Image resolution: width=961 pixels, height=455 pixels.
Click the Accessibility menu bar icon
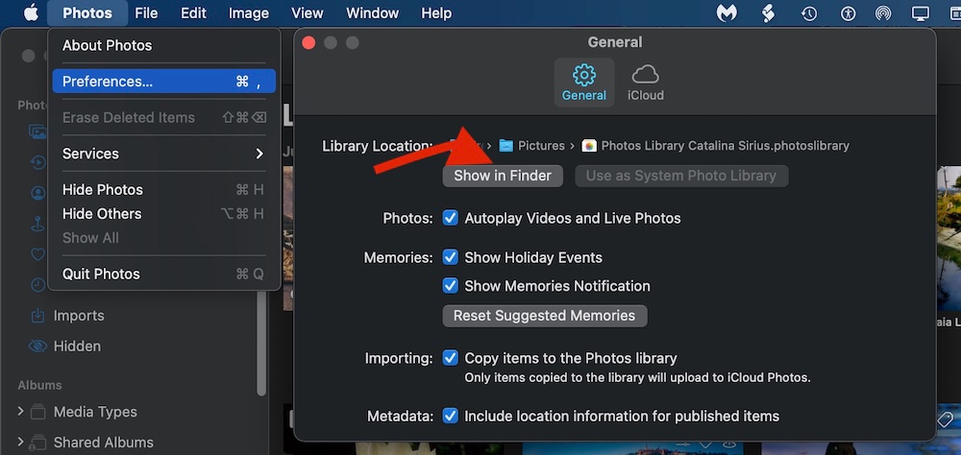(849, 12)
